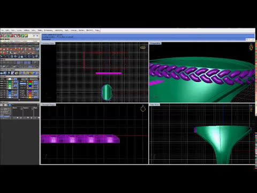Click the globe icon ending the blue tool row
Viewport: 257px width, 193px height.
coord(37,56)
